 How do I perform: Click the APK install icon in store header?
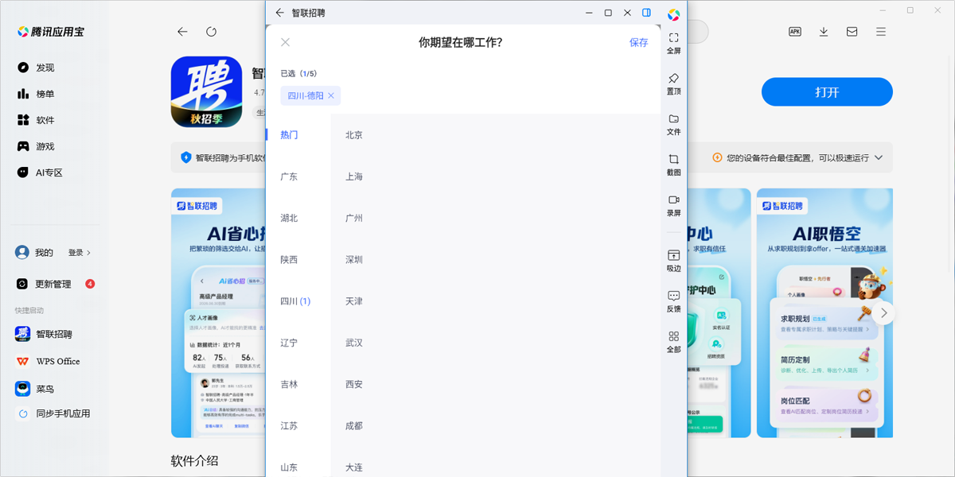pos(794,32)
